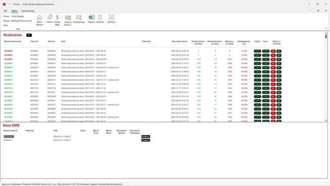Open the quick access toolbar dropdown arrow

pos(10,4)
